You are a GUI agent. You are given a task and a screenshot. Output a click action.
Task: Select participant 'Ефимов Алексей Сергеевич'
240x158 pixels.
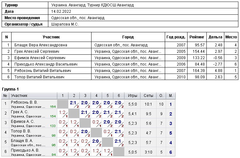40,58
